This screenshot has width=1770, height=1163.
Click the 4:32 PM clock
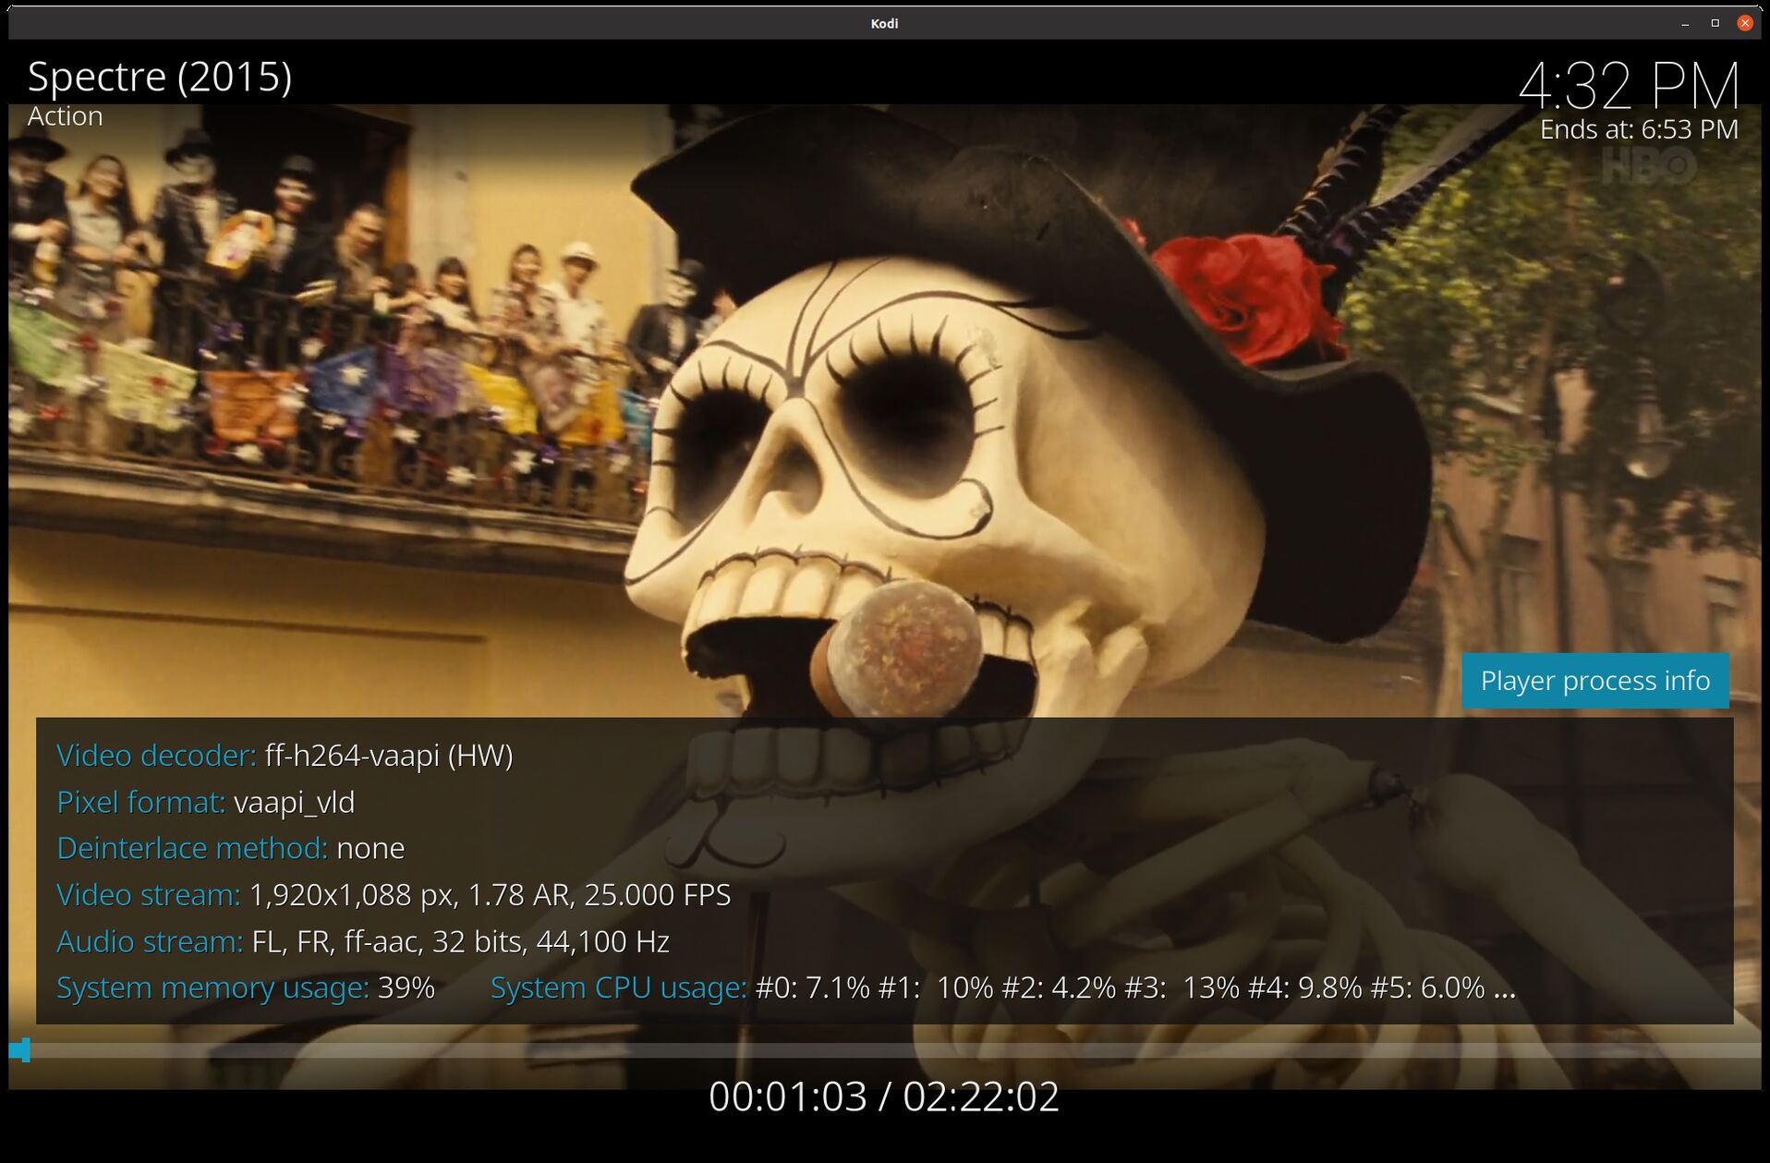1629,86
